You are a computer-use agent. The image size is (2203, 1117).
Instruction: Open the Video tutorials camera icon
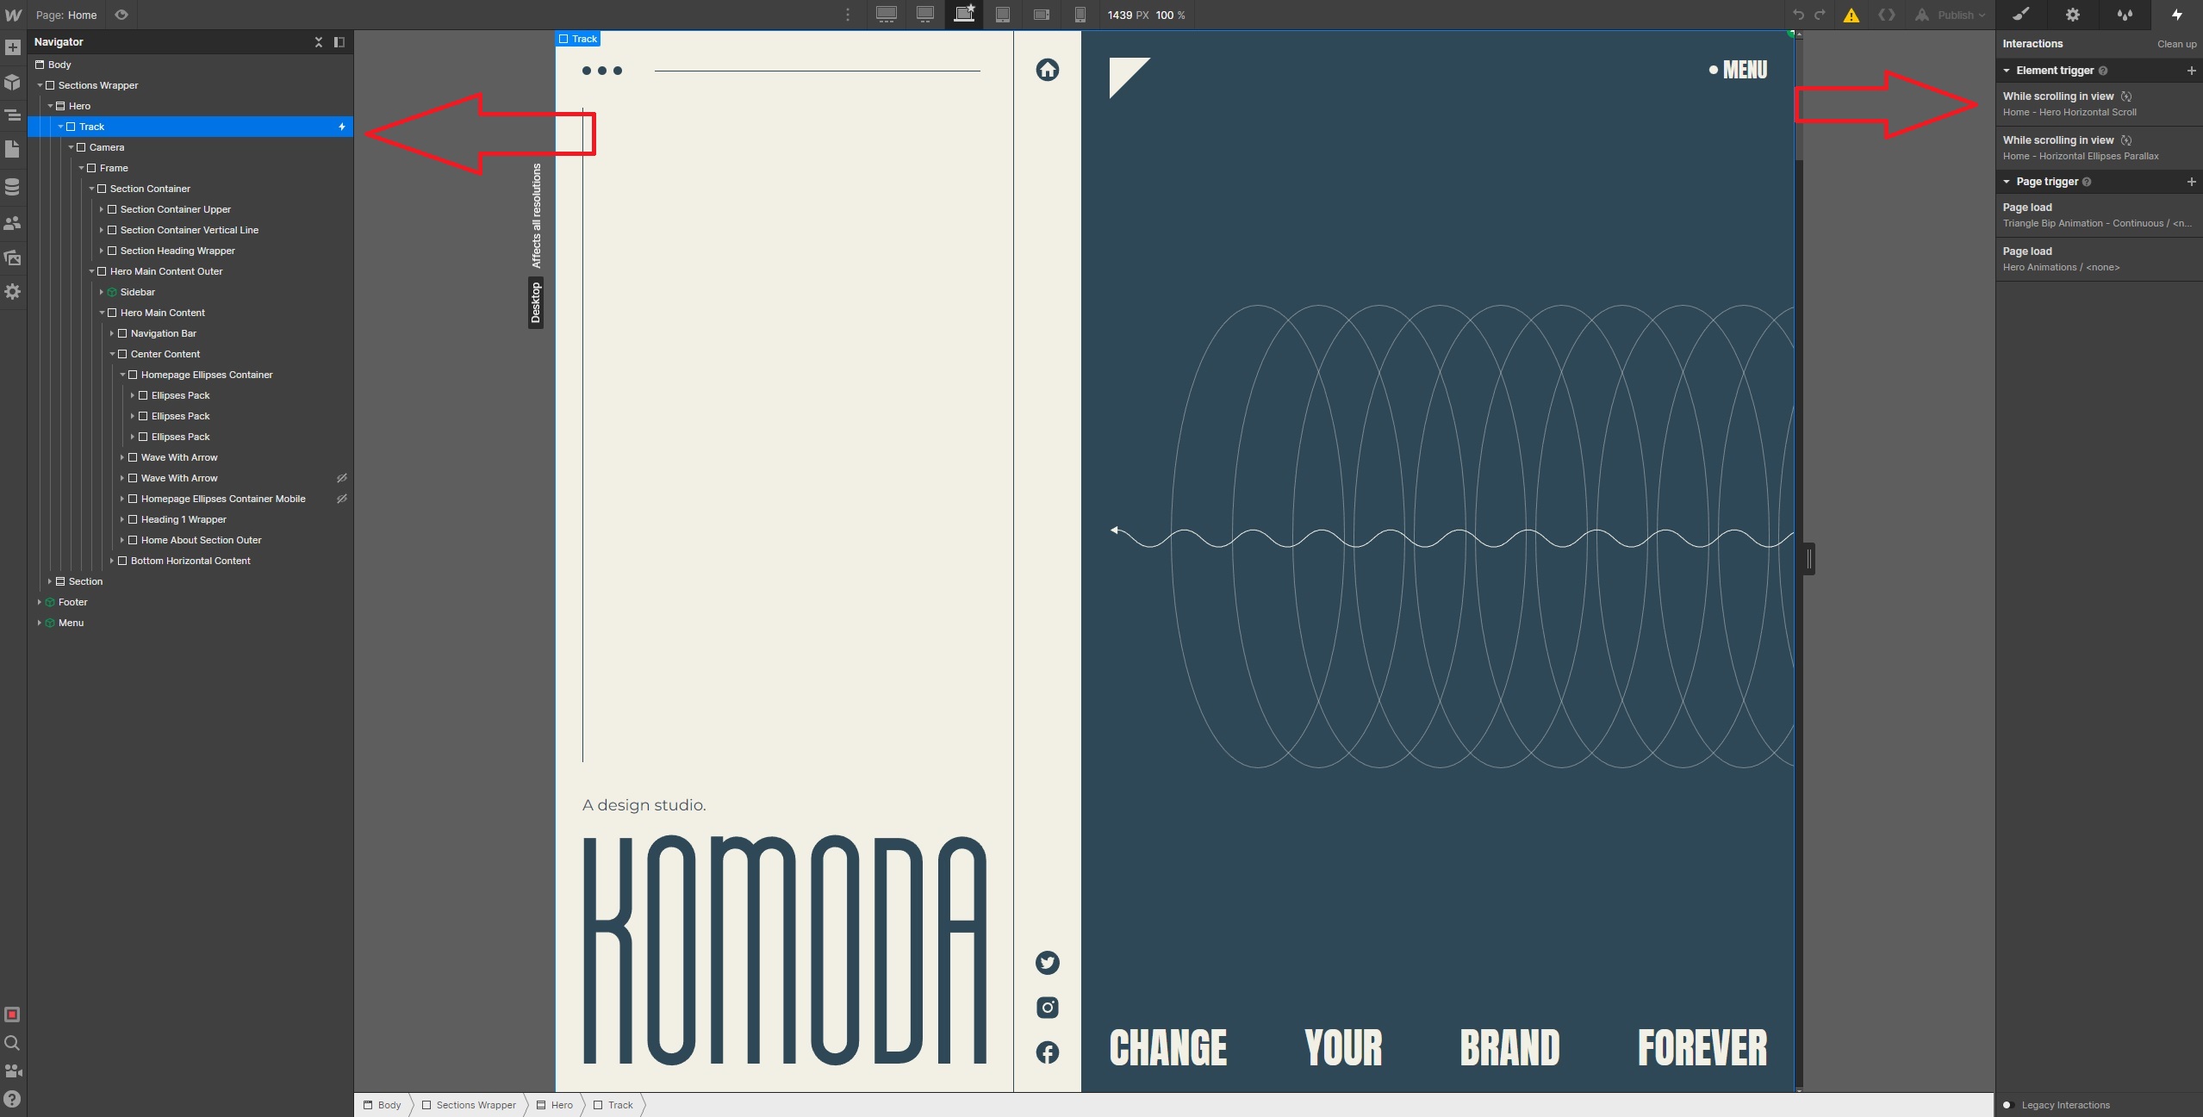12,1070
